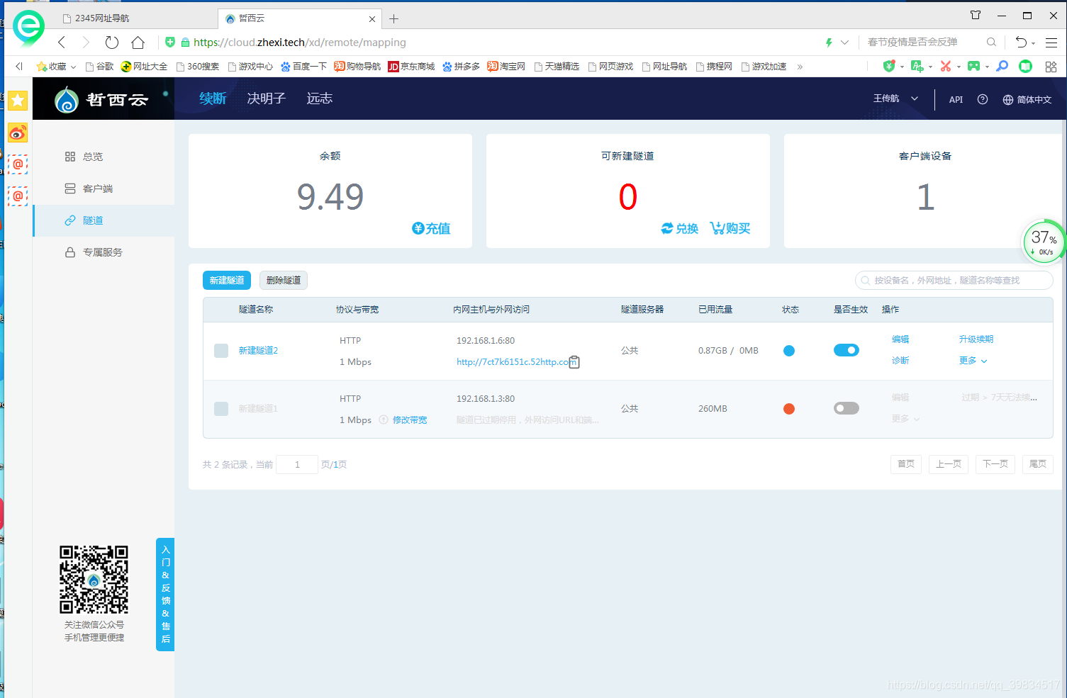Click the 购买 shopping cart link
The width and height of the screenshot is (1067, 698).
pos(730,228)
